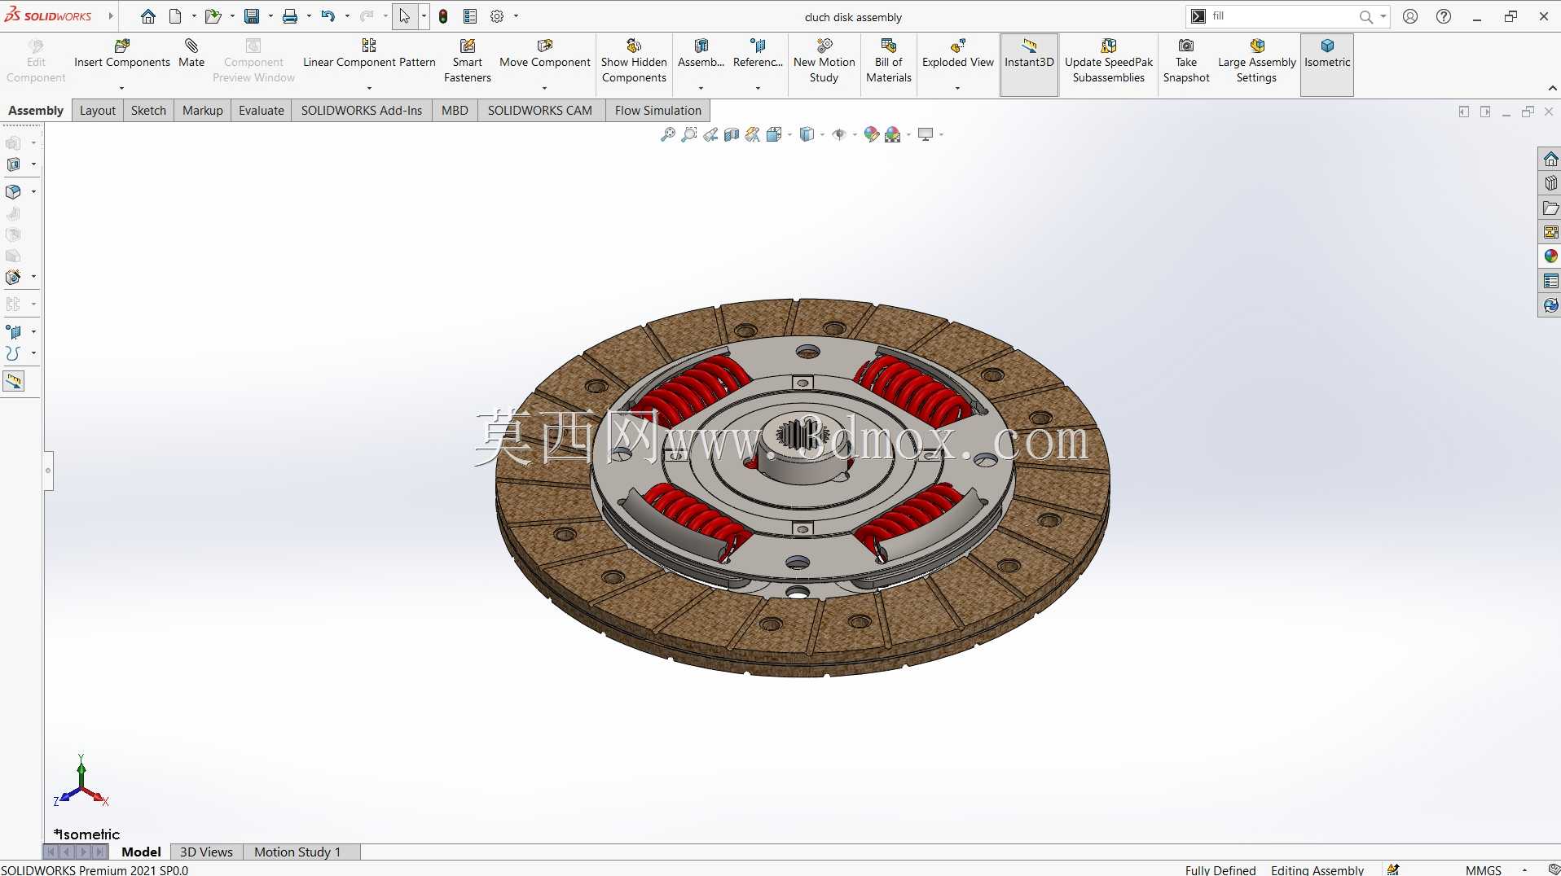1561x876 pixels.
Task: Switch to Flow Simulation tab
Action: tap(657, 110)
